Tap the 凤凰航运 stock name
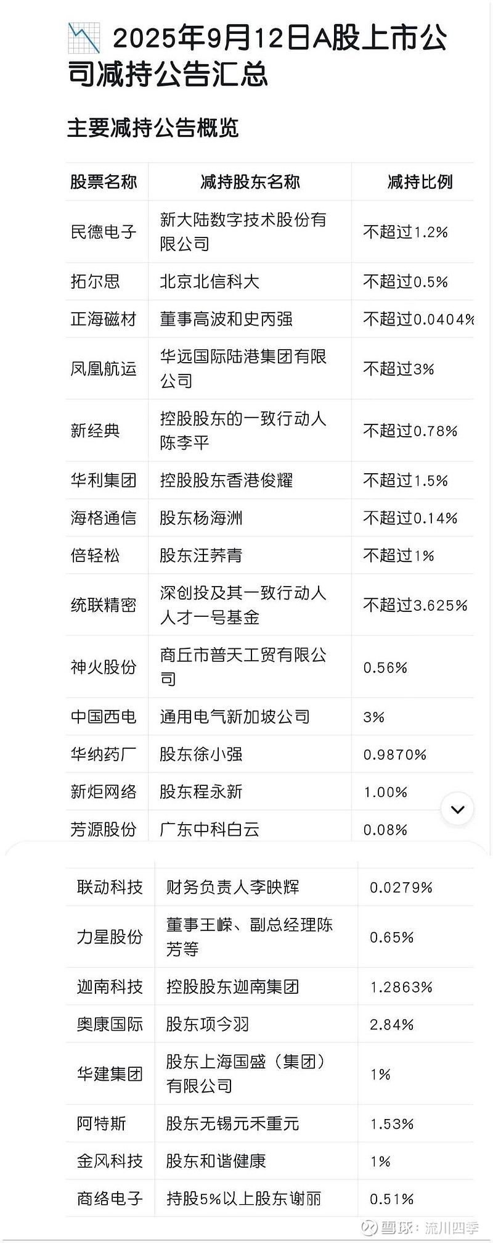The height and width of the screenshot is (1243, 493). pyautogui.click(x=104, y=369)
